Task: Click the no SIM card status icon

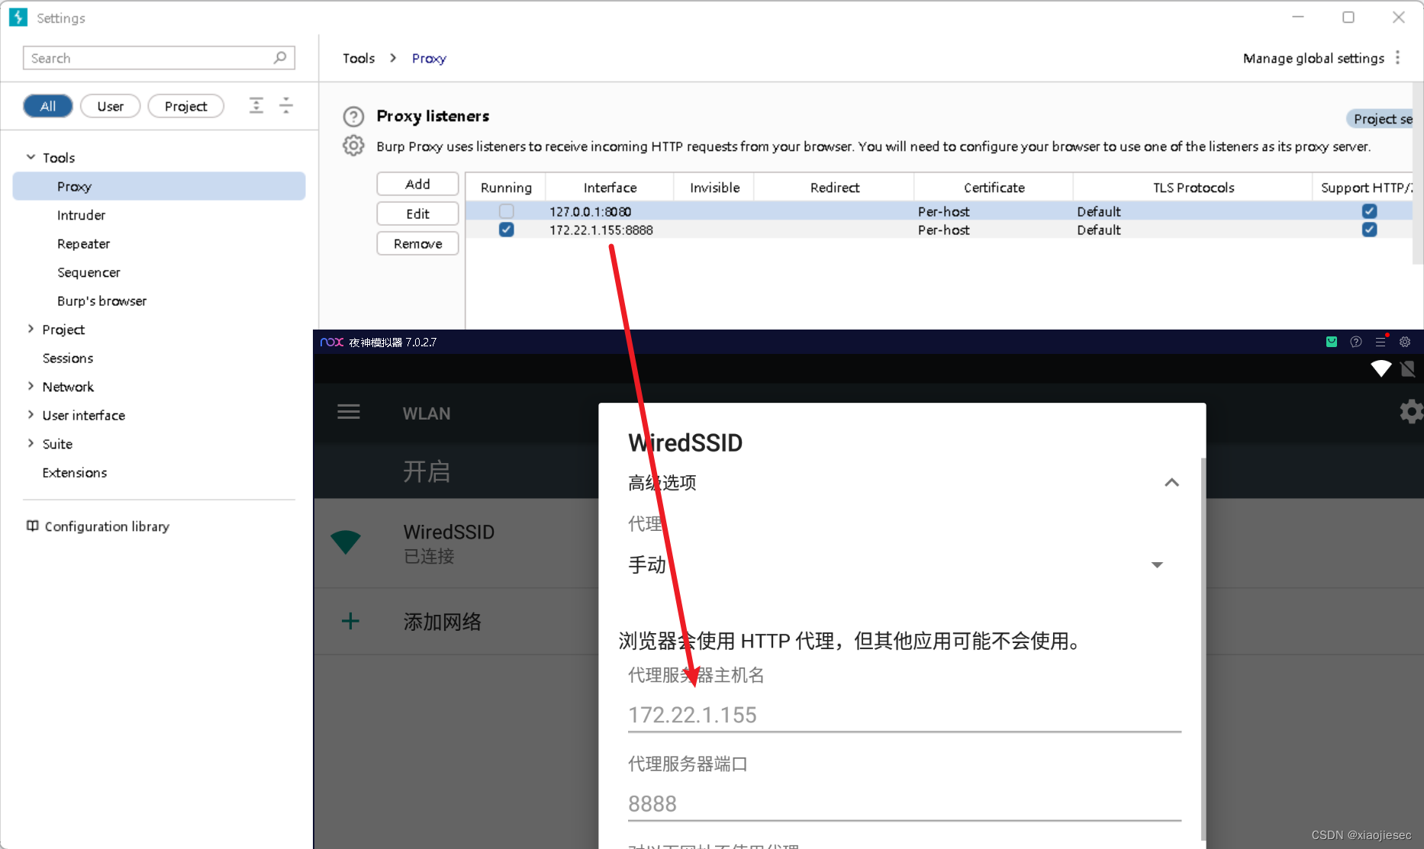Action: (1408, 368)
